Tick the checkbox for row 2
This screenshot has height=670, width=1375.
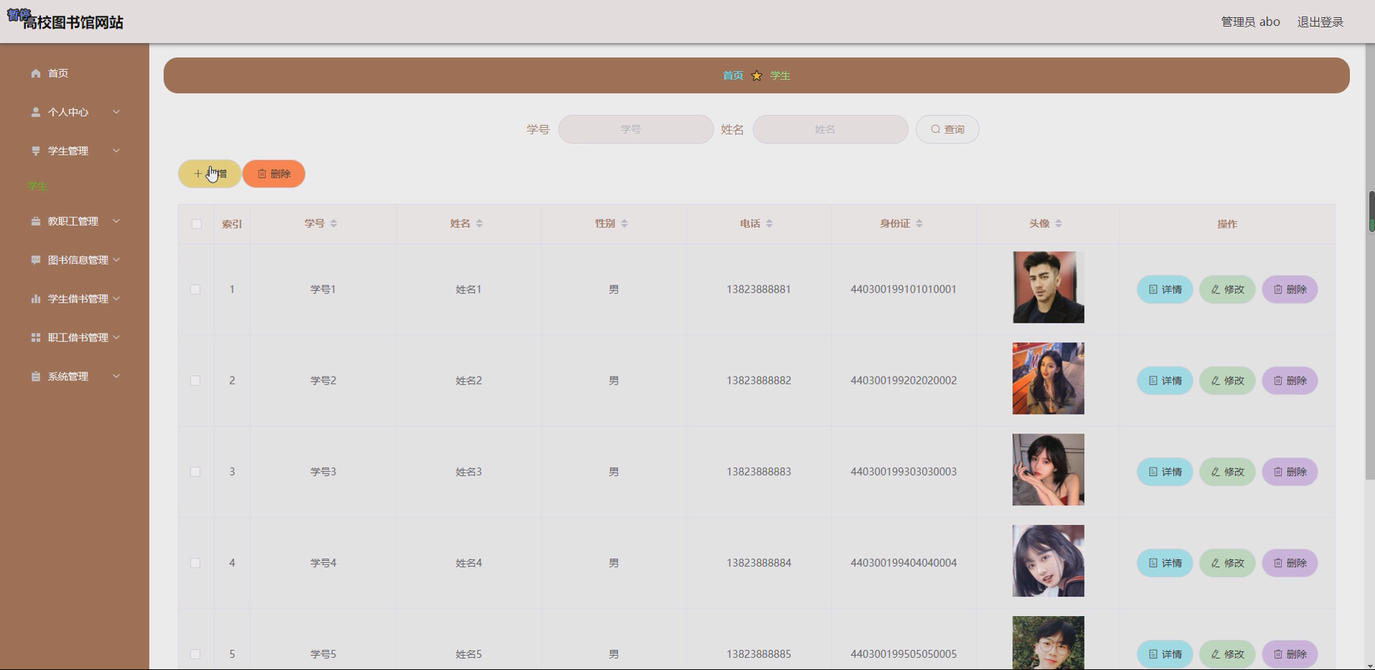(x=195, y=381)
